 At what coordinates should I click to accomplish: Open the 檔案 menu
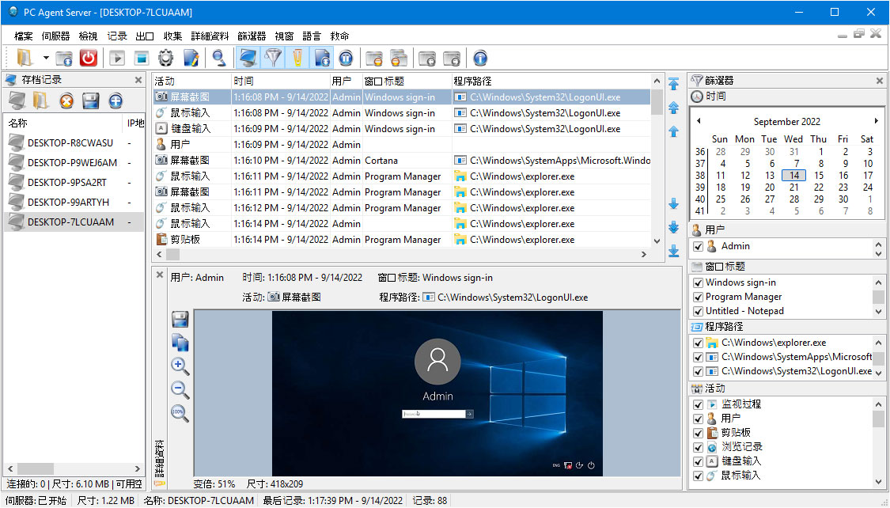23,36
